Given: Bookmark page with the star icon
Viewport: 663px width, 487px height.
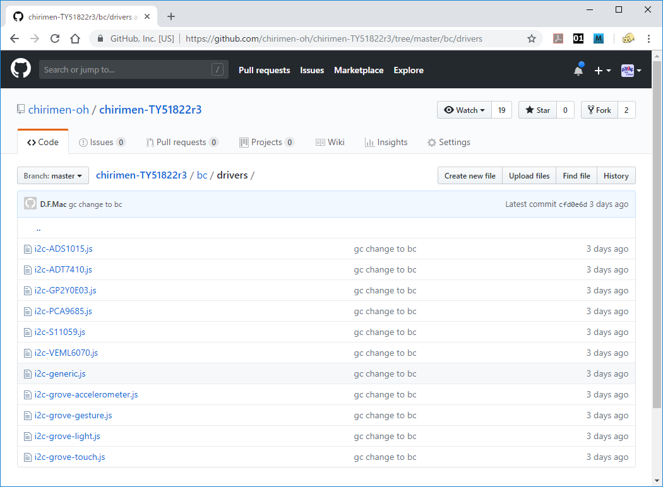Looking at the screenshot, I should 532,38.
